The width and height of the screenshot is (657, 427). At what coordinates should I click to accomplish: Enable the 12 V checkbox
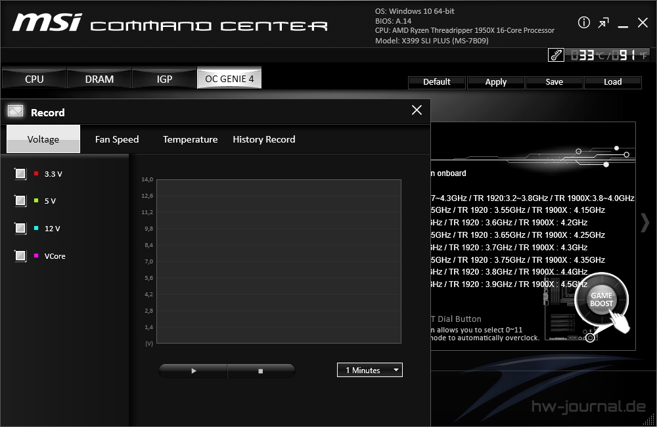click(x=20, y=229)
